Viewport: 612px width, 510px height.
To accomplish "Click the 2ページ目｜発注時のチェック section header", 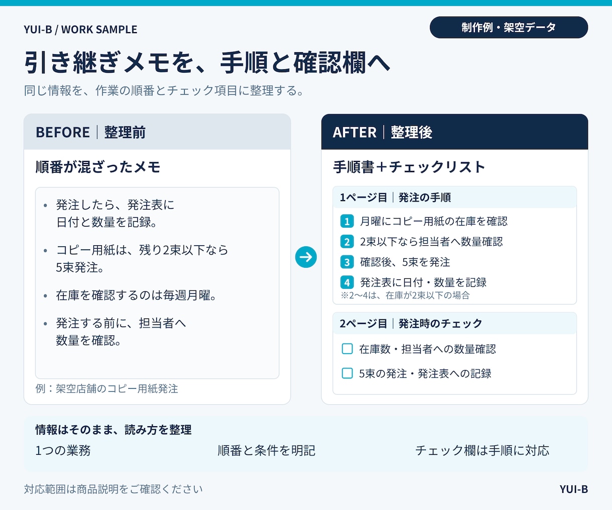I will point(454,323).
